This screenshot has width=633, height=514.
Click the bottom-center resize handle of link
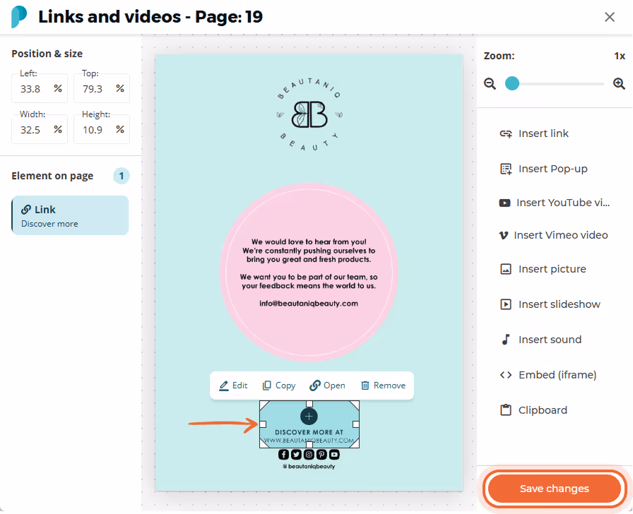(309, 445)
